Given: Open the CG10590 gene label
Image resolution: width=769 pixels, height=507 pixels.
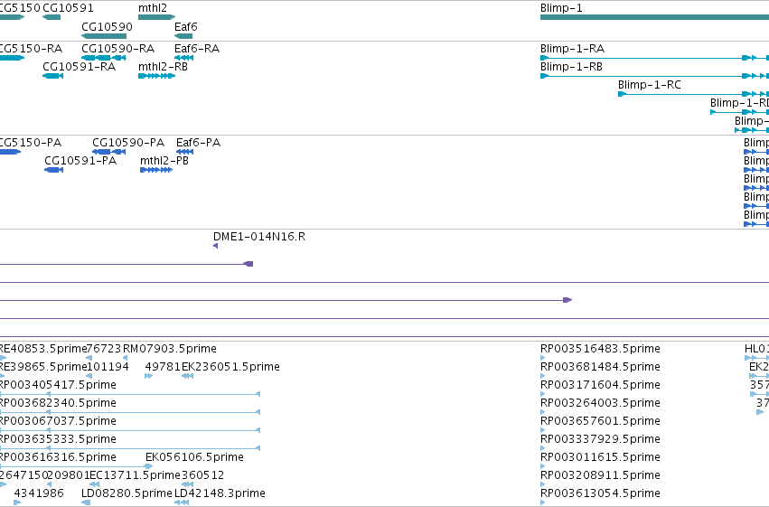Looking at the screenshot, I should pos(107,26).
